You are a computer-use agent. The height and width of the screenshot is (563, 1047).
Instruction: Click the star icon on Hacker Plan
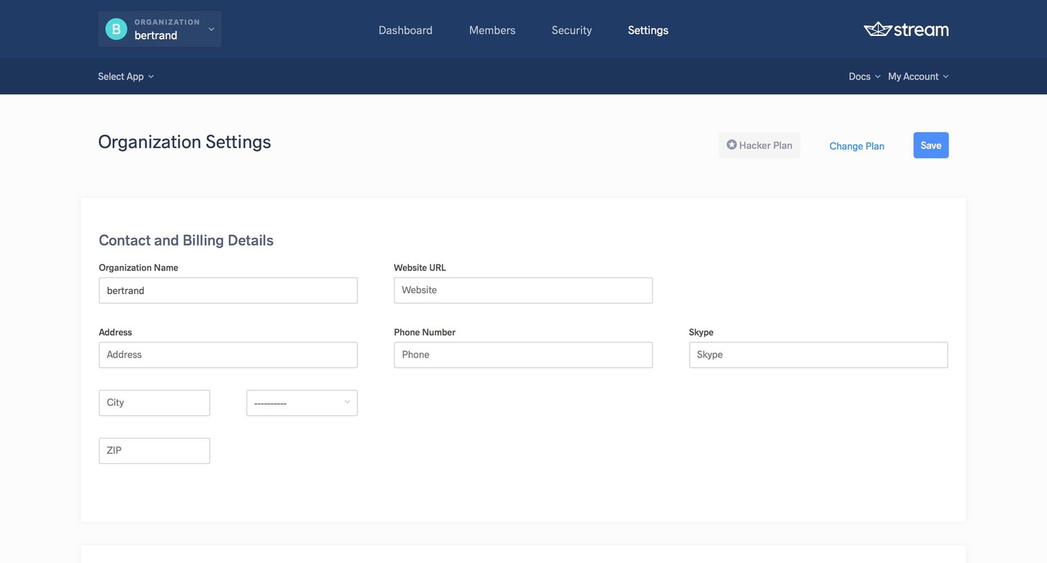[x=731, y=145]
